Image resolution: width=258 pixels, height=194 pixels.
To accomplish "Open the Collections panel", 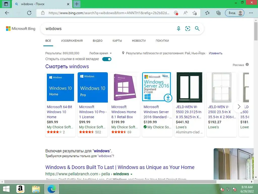I will click(218, 13).
